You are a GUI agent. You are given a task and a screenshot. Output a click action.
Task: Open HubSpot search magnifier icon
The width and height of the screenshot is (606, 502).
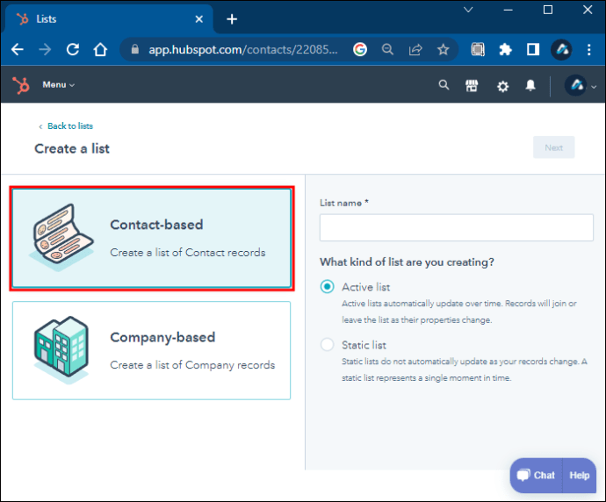pyautogui.click(x=444, y=85)
